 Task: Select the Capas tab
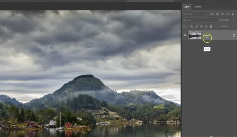point(187,6)
